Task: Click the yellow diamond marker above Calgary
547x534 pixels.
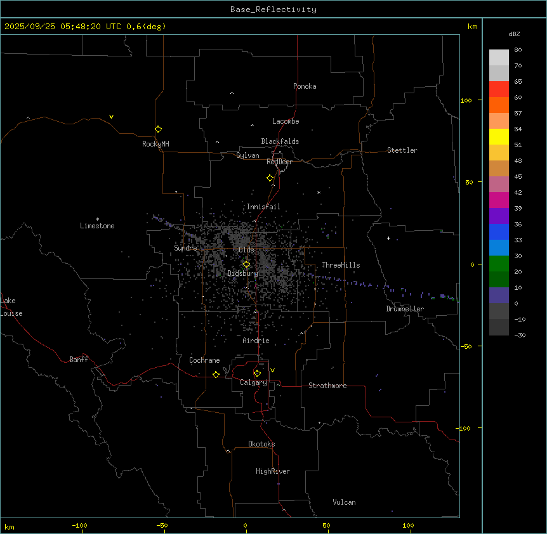Action: click(x=257, y=373)
